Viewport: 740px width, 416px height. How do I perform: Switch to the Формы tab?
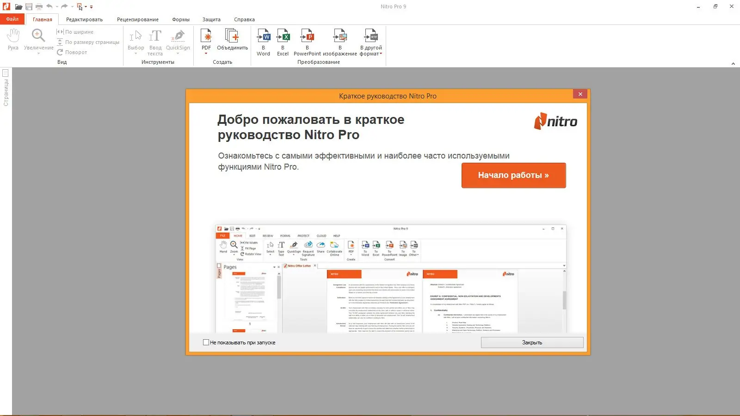click(181, 19)
